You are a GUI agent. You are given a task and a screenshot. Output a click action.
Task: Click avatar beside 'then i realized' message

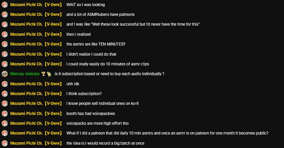click(x=5, y=34)
